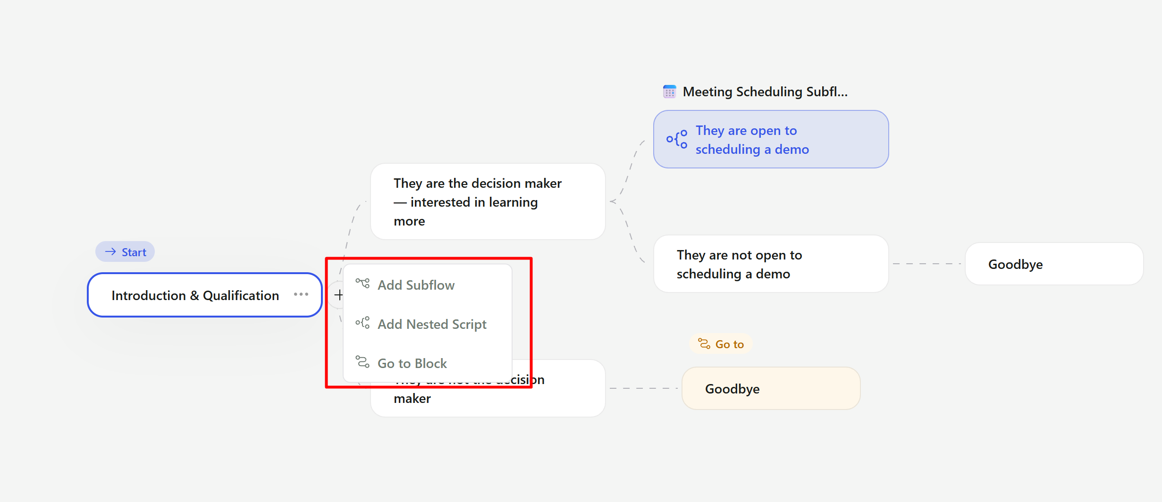Image resolution: width=1162 pixels, height=502 pixels.
Task: Select the decision maker interested in learning more block
Action: coord(488,201)
